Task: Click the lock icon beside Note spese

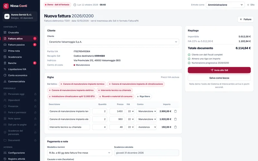Action: coord(35,118)
